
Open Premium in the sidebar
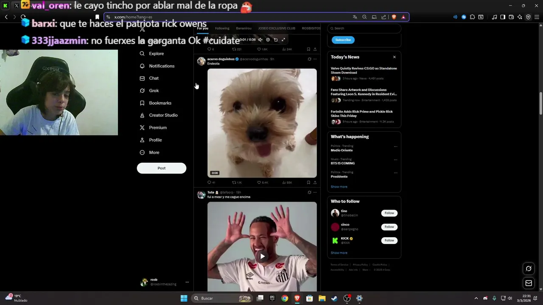click(x=153, y=128)
